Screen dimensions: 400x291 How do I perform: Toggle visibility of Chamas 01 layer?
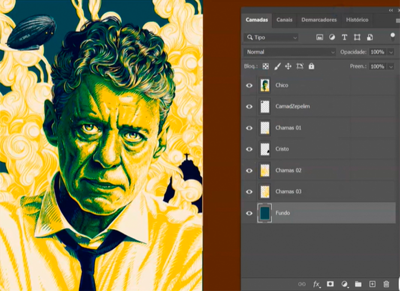tap(249, 128)
